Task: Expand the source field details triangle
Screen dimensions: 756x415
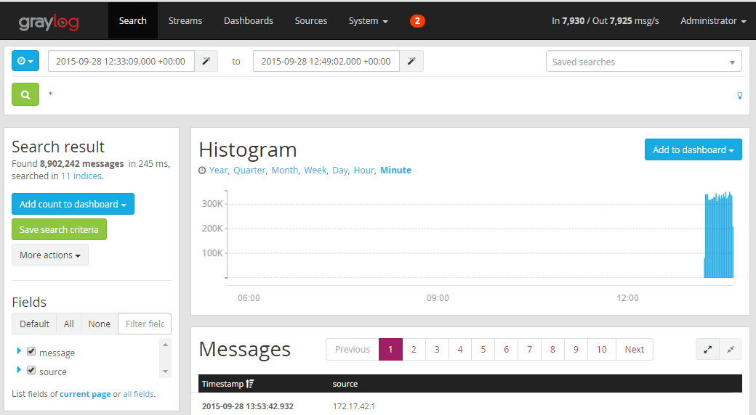Action: pos(19,370)
